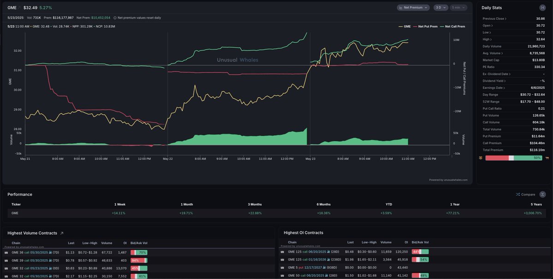Expand Dividend Yield stat details
Viewport: 553px width, 279px height.
[x=494, y=81]
